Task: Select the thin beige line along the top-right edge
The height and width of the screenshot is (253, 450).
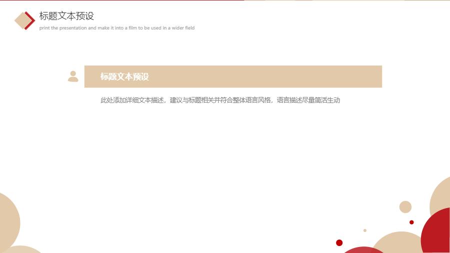Action: [350, 0]
